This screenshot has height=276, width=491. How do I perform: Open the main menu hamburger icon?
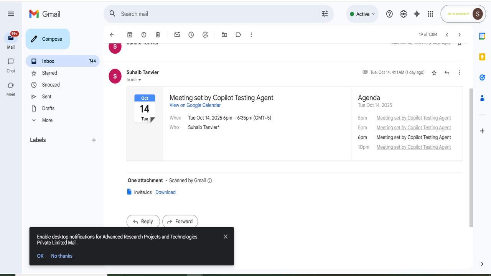(11, 14)
